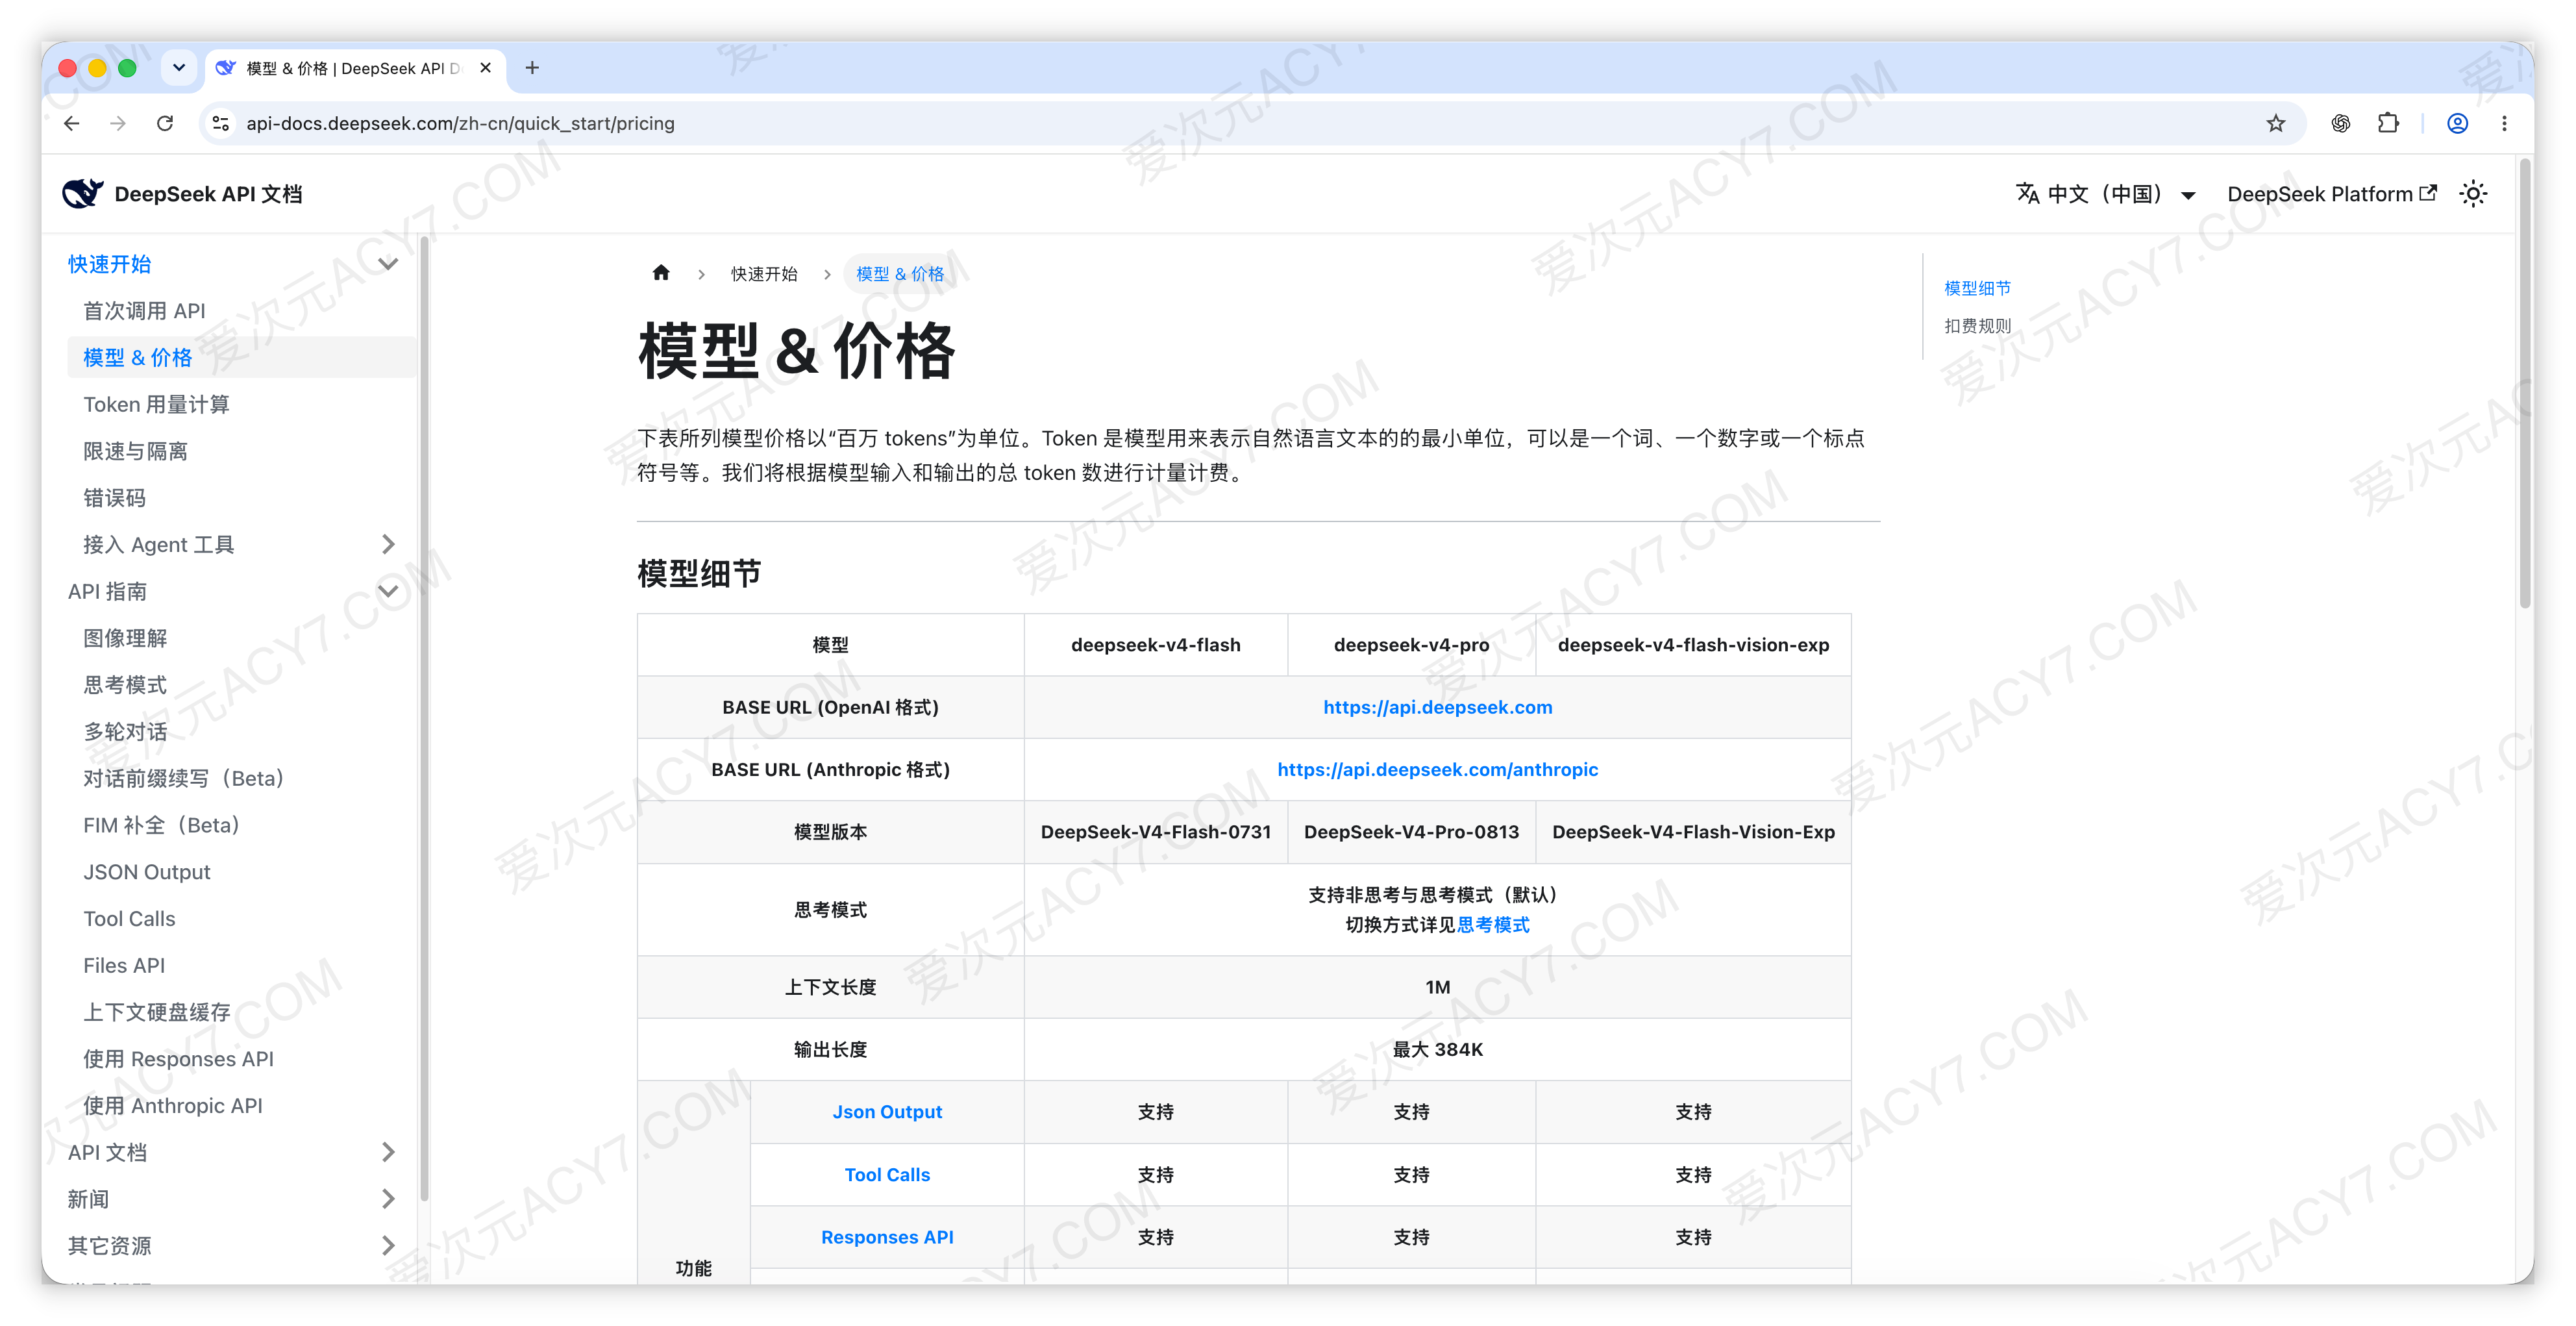Viewport: 2576px width, 1326px height.
Task: Click the browser back arrow
Action: [72, 123]
